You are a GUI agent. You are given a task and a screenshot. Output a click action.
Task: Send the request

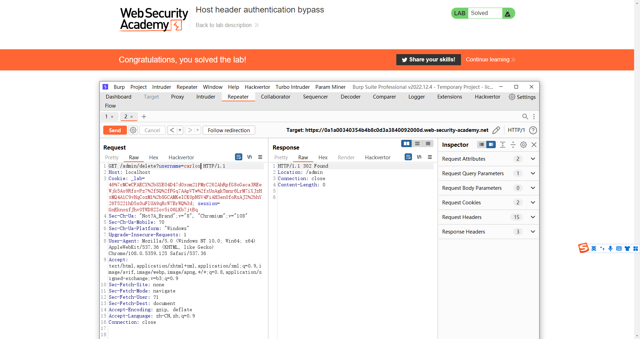115,130
